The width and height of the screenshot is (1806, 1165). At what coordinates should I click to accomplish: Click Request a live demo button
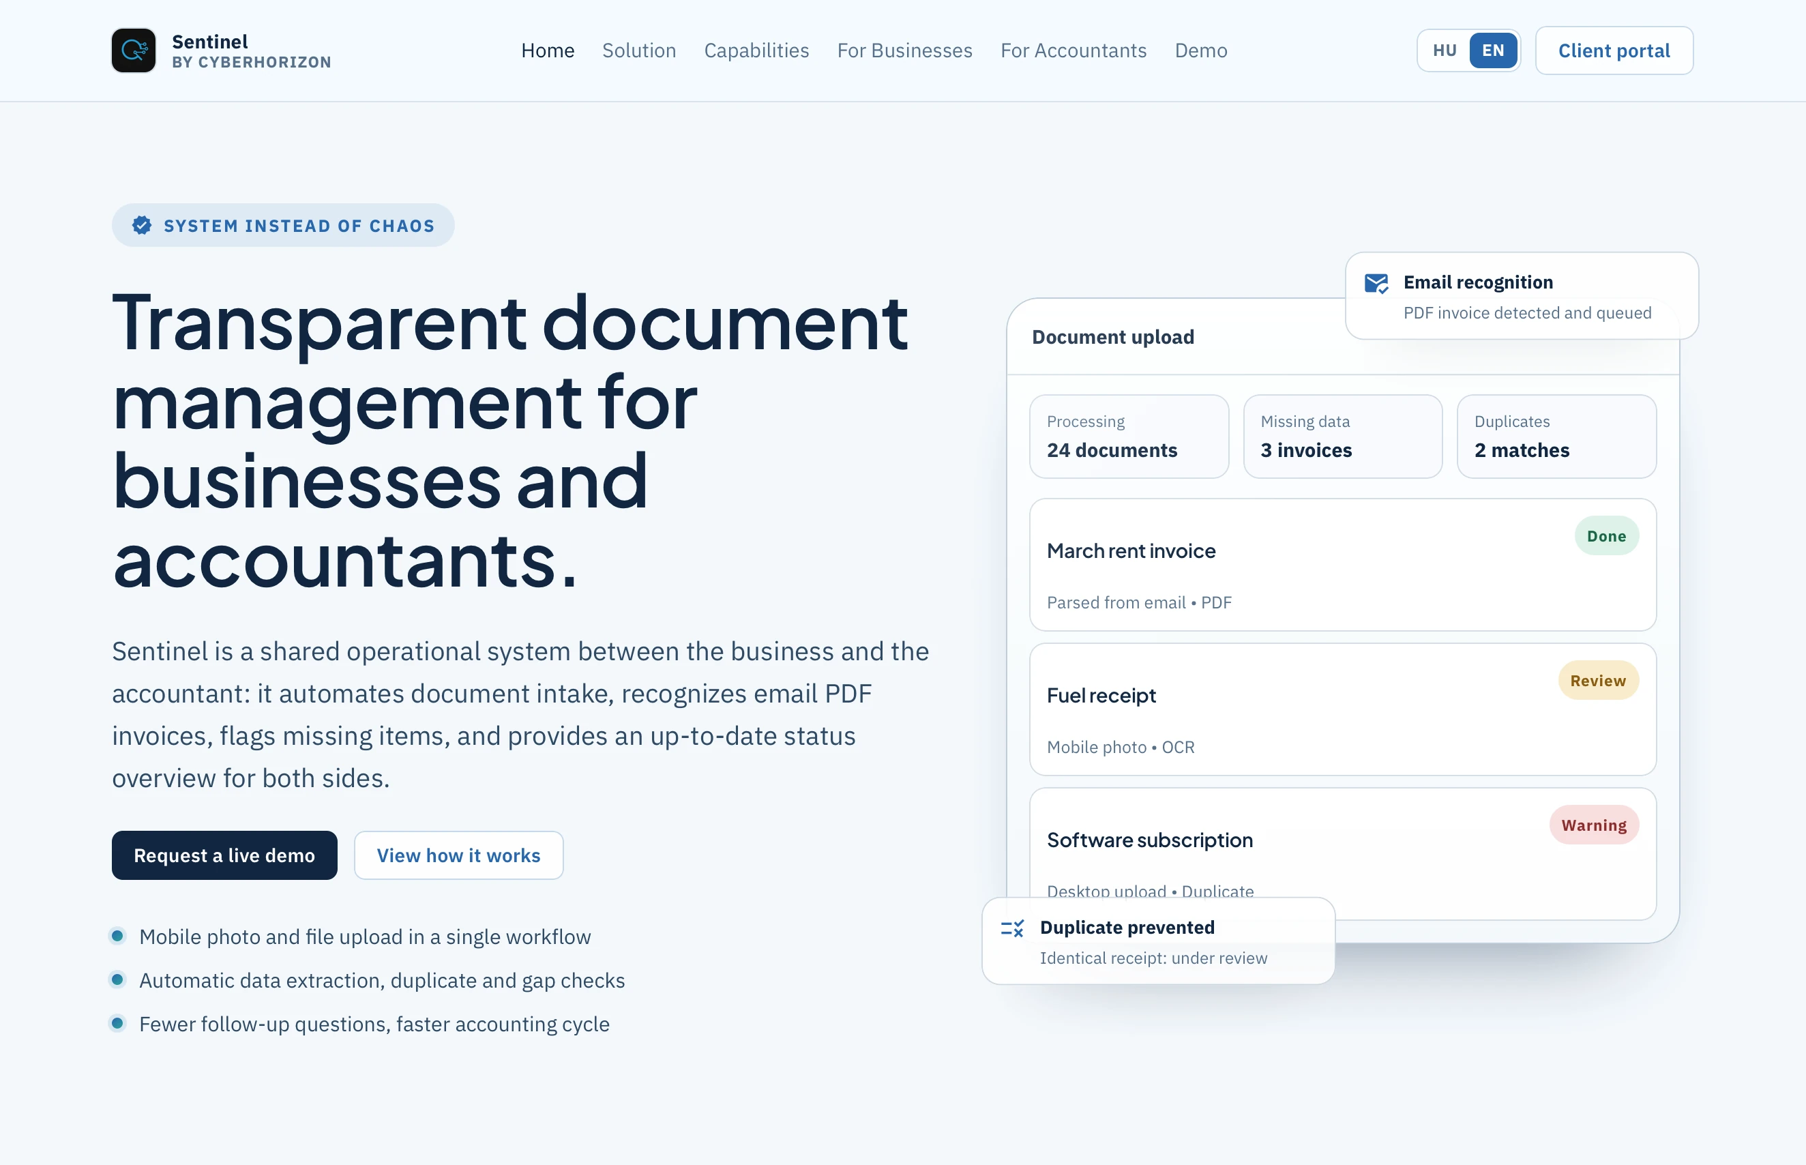[x=224, y=855]
